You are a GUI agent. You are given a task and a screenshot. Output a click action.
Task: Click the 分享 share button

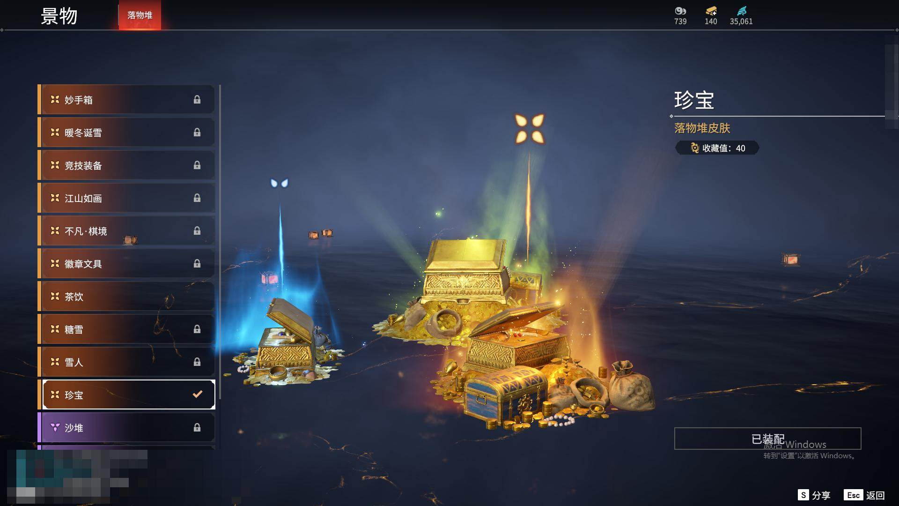coord(814,495)
